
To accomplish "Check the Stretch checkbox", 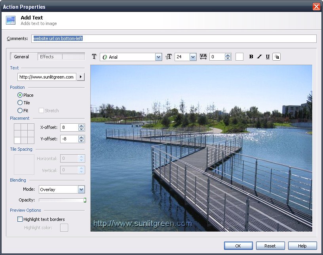I will [x=41, y=111].
